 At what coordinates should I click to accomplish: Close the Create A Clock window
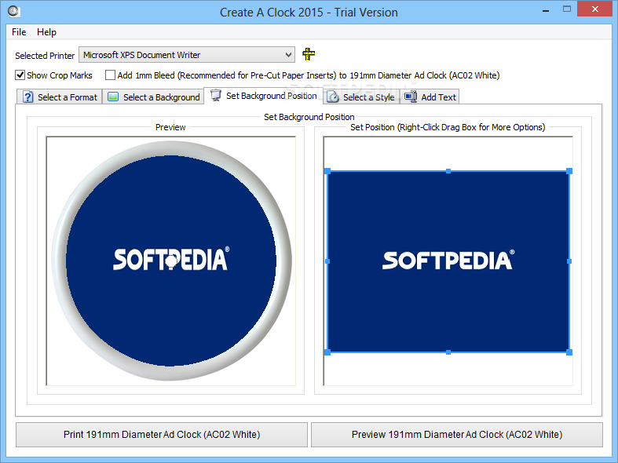click(x=595, y=9)
